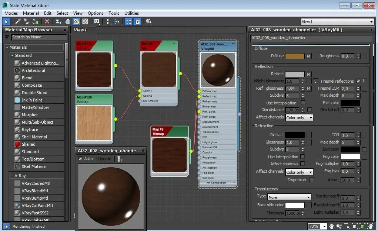378x231 pixels.
Task: Open browser options arrow beside search
Action: pyautogui.click(x=7, y=37)
